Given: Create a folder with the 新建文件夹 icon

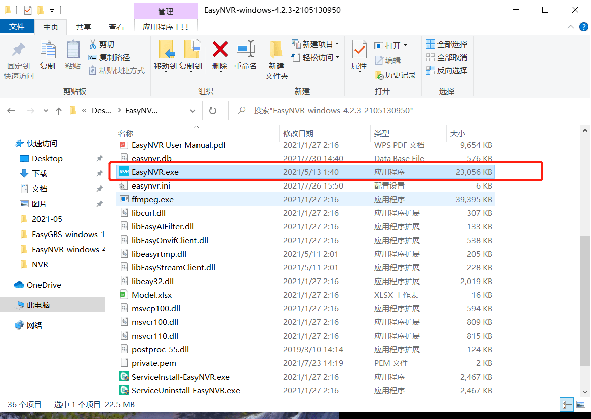Looking at the screenshot, I should click(x=276, y=56).
